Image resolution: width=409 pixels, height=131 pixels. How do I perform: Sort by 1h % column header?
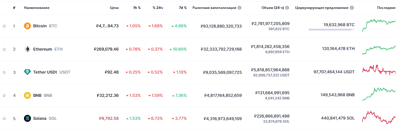point(137,8)
